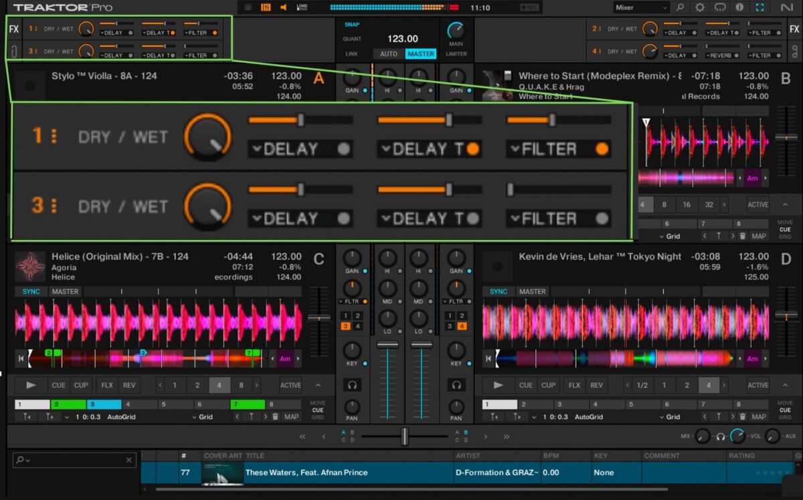The height and width of the screenshot is (500, 803).
Task: Click in the browser search field
Action: (x=75, y=460)
